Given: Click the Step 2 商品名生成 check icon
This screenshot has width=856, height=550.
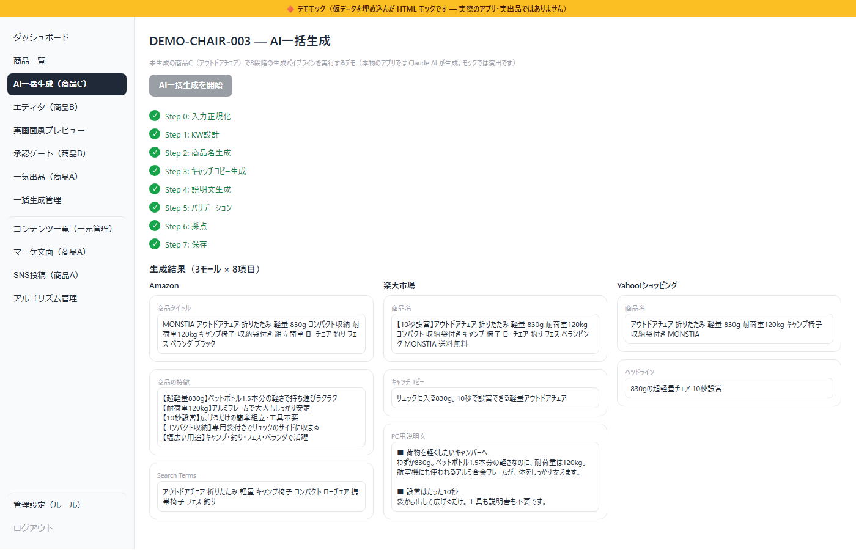Looking at the screenshot, I should [155, 152].
